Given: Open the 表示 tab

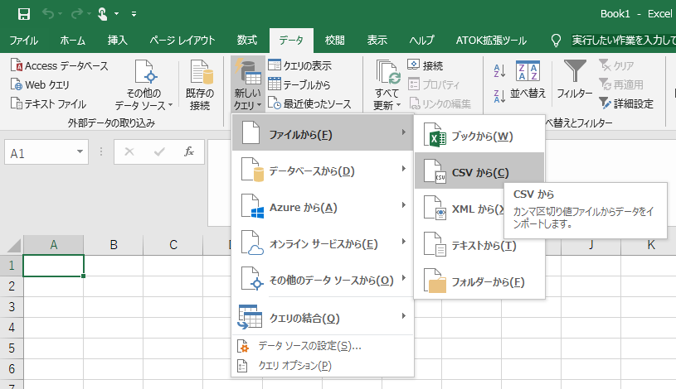Looking at the screenshot, I should point(377,41).
